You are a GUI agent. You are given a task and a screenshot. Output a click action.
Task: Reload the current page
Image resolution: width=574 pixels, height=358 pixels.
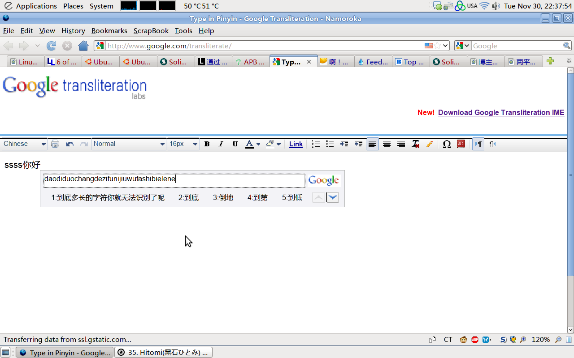coord(52,46)
